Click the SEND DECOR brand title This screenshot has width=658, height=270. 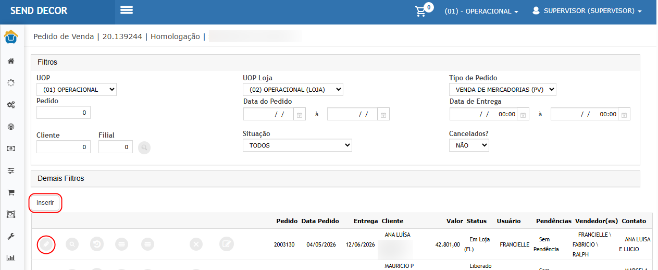coord(39,10)
